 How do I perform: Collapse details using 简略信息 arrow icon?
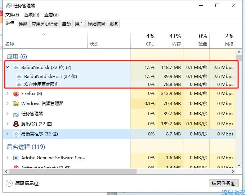tap(9, 183)
